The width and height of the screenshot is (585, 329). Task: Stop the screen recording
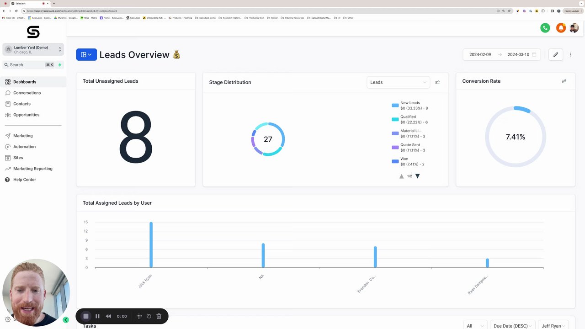tap(85, 316)
